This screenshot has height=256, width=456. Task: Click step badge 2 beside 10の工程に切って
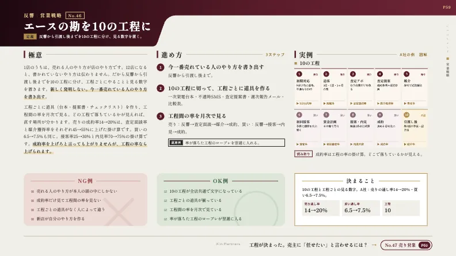(160, 89)
